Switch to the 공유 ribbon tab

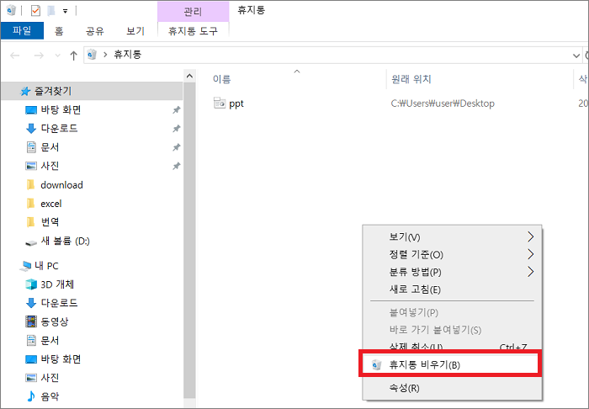click(94, 31)
